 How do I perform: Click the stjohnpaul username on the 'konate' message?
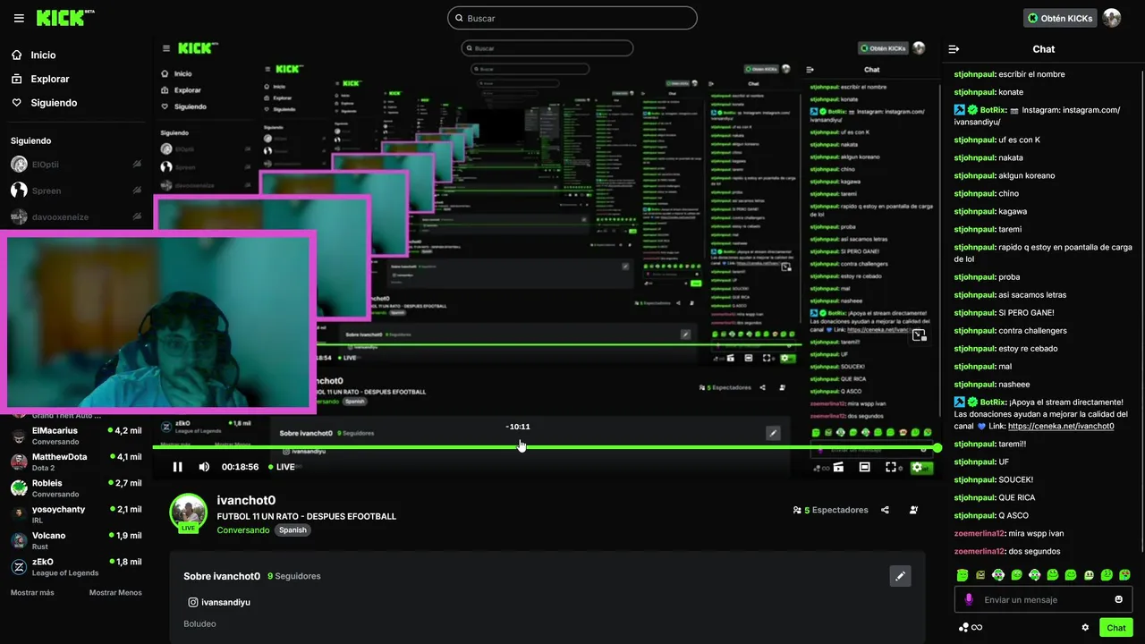pyautogui.click(x=974, y=92)
